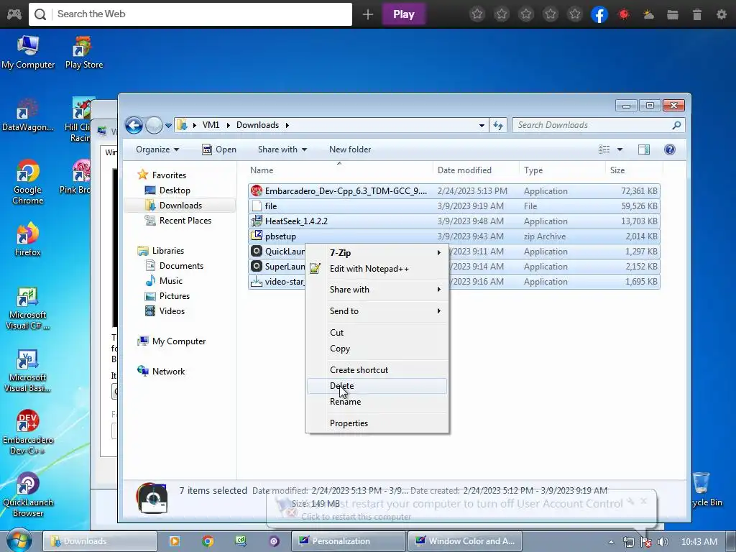Open Send to submenu in context menu
The width and height of the screenshot is (736, 552).
(x=377, y=310)
